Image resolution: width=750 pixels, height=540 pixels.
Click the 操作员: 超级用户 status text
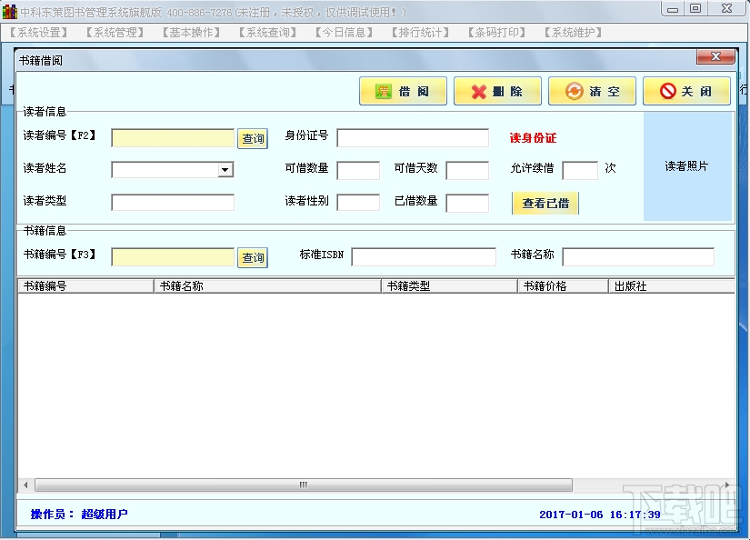click(79, 515)
